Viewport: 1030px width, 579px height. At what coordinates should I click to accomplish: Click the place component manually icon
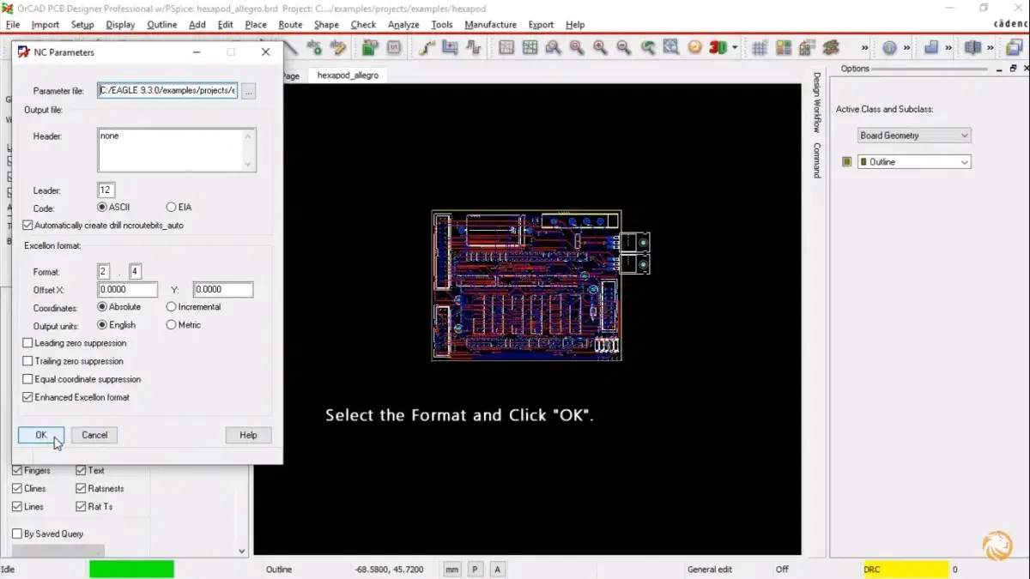coord(369,48)
